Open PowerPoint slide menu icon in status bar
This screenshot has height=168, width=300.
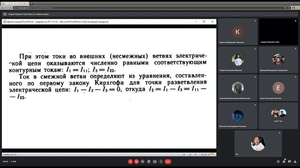click(190, 154)
